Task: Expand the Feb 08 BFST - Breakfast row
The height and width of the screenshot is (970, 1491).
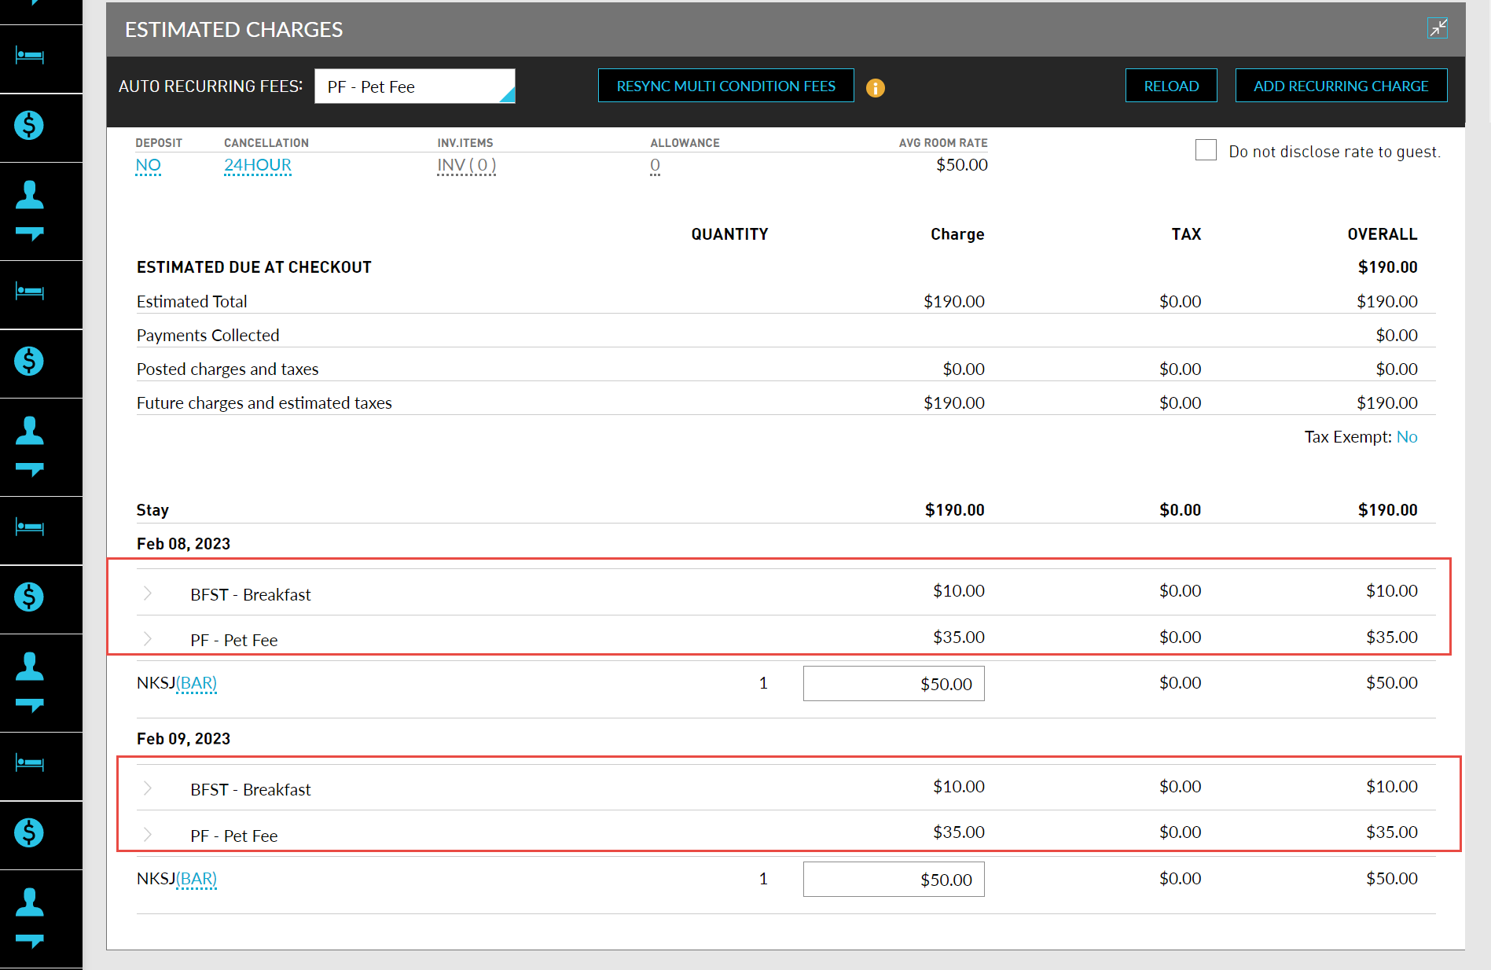Action: pos(148,593)
